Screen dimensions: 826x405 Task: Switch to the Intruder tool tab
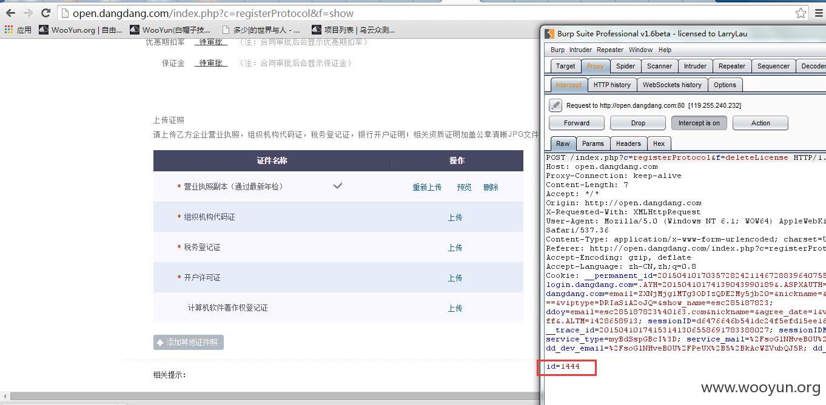pos(695,67)
